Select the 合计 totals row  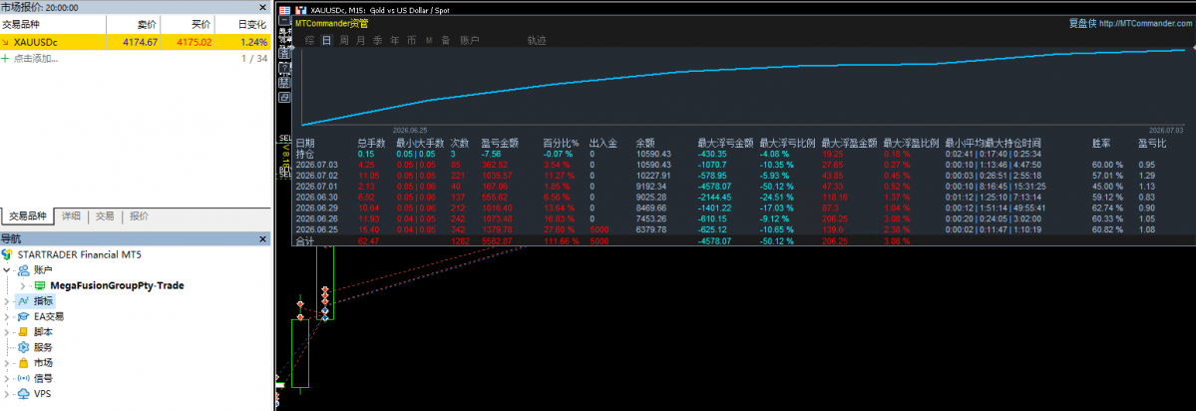coord(744,240)
